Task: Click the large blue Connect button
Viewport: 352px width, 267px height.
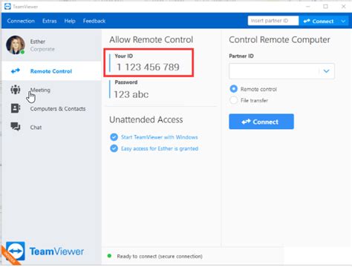Action: click(x=261, y=122)
